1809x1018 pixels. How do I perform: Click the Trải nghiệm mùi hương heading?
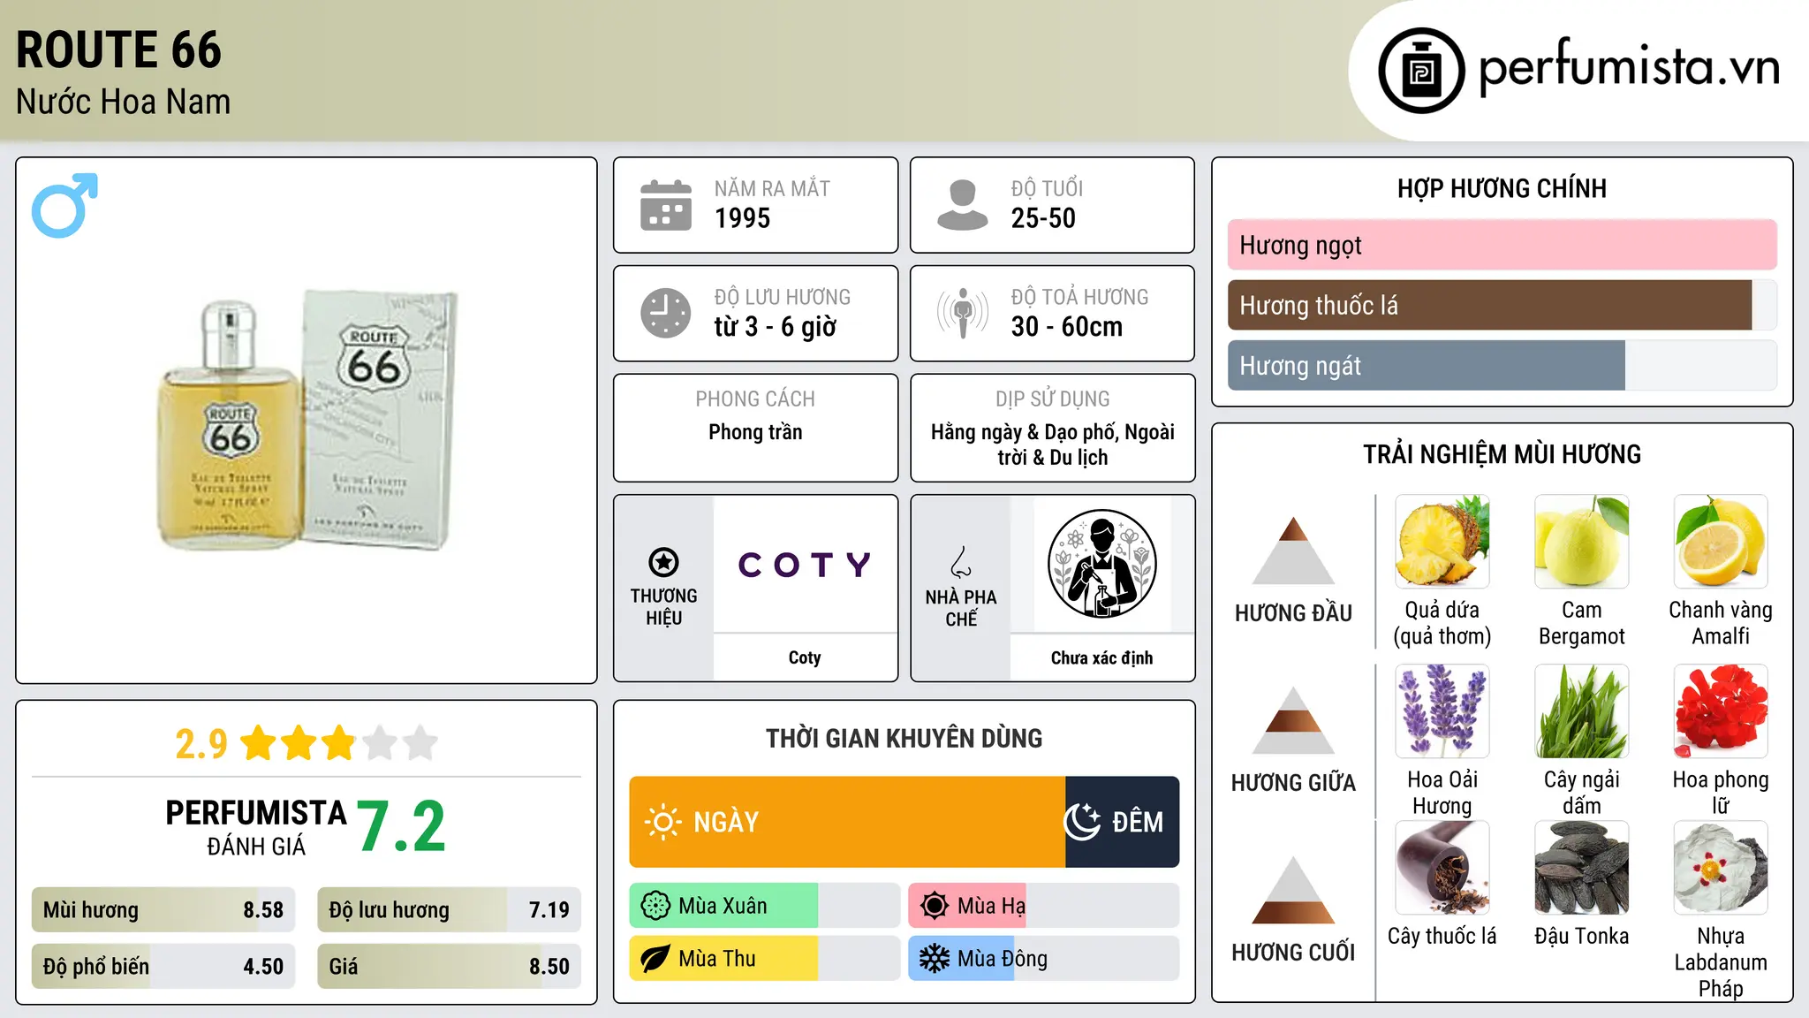click(x=1502, y=454)
